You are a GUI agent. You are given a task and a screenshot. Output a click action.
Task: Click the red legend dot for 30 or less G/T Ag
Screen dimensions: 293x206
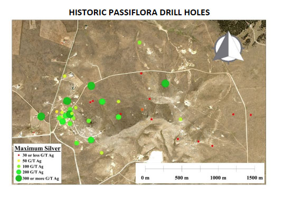point(19,155)
